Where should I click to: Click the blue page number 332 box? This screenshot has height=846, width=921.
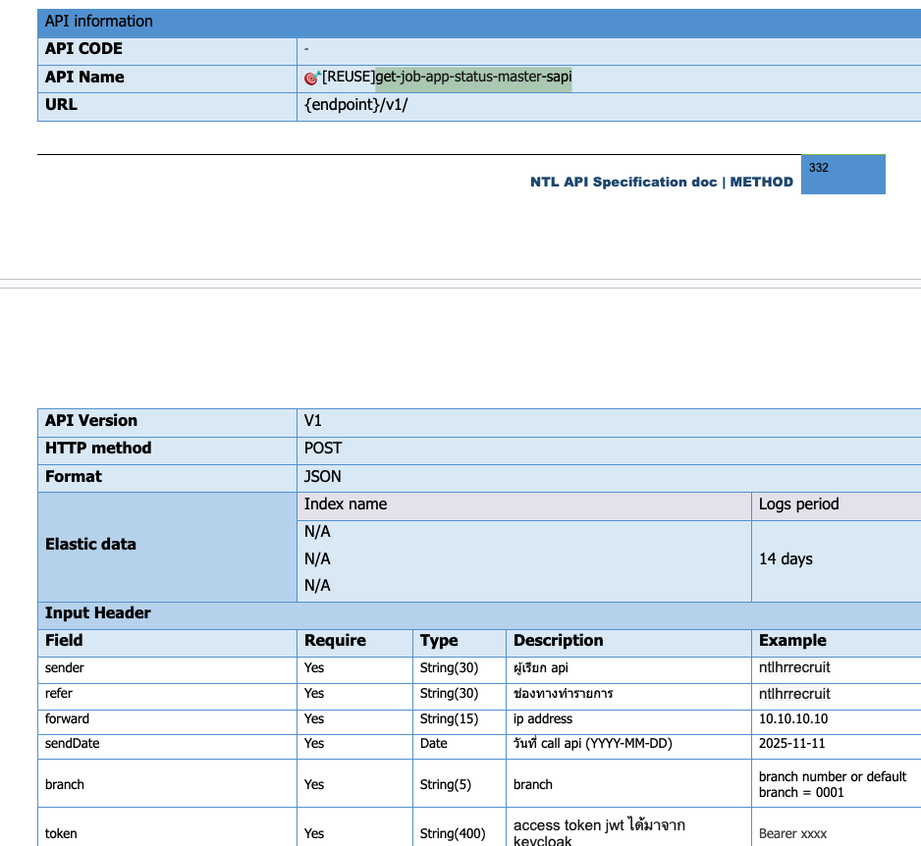click(x=842, y=174)
